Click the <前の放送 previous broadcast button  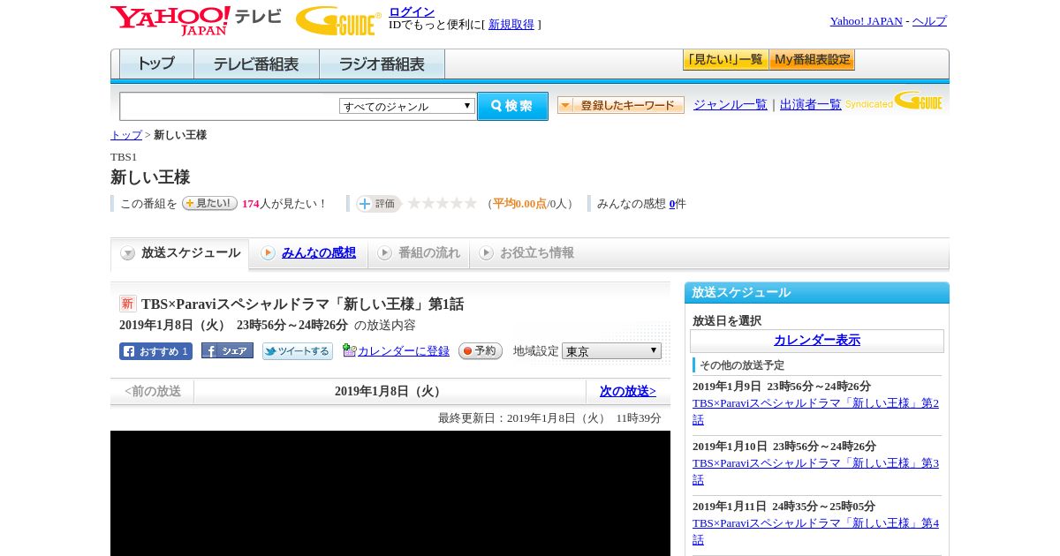tap(153, 392)
